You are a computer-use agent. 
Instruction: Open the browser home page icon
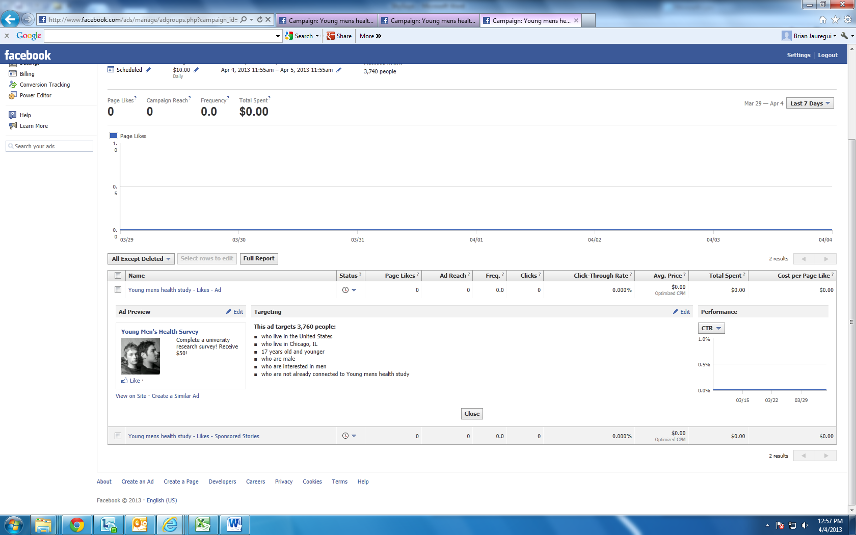(823, 20)
